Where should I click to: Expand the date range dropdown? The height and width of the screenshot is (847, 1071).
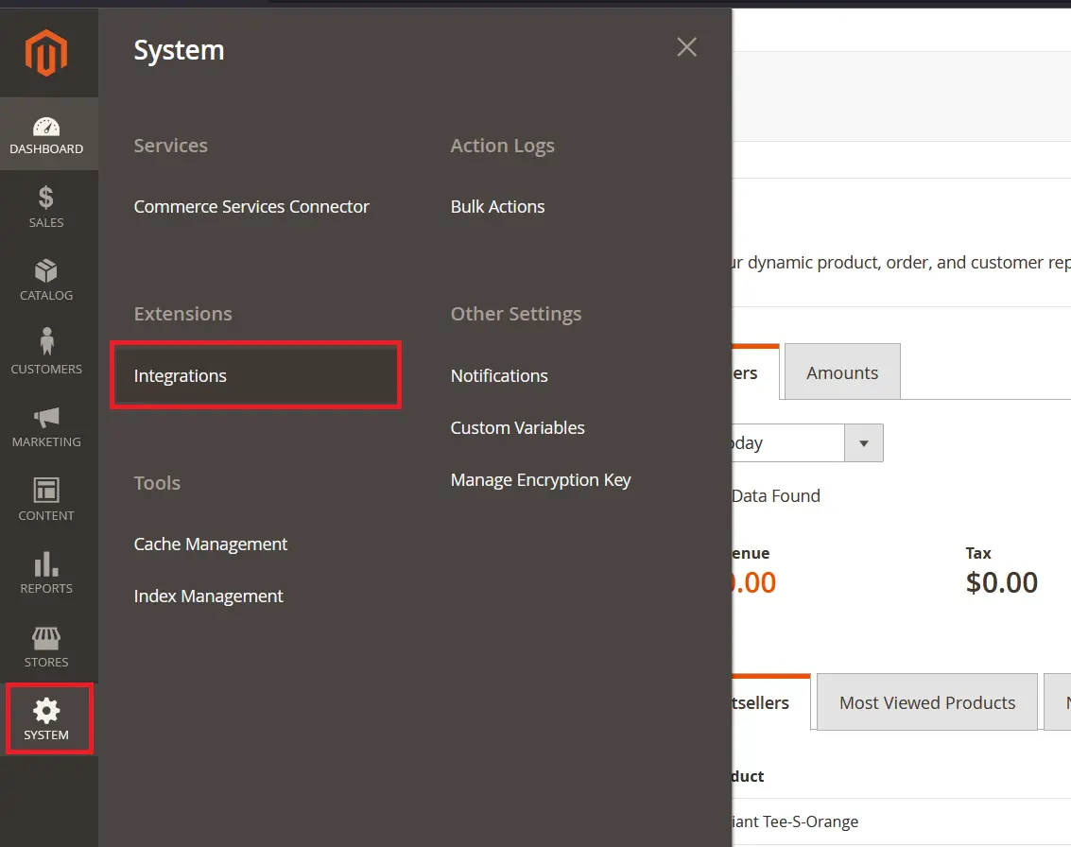click(x=863, y=442)
